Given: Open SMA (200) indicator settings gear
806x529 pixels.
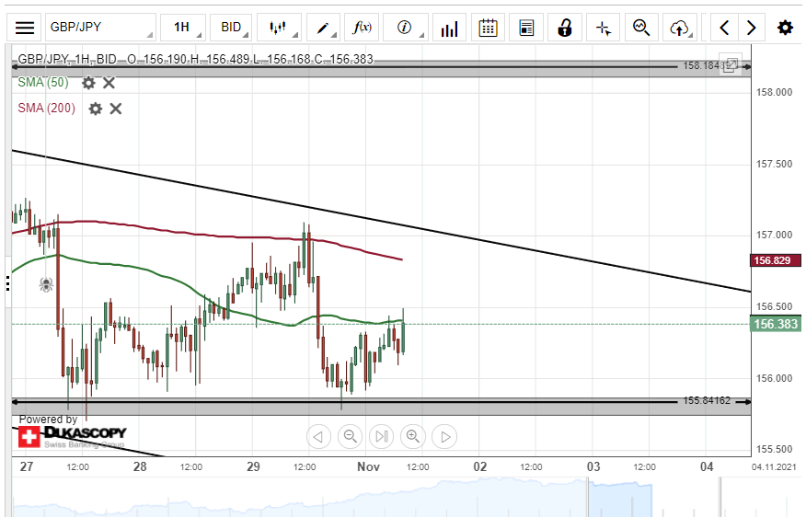Looking at the screenshot, I should pos(96,109).
